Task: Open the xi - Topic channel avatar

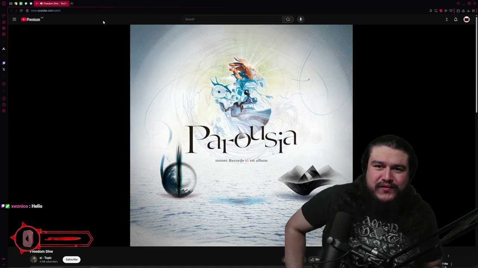Action: pyautogui.click(x=34, y=259)
